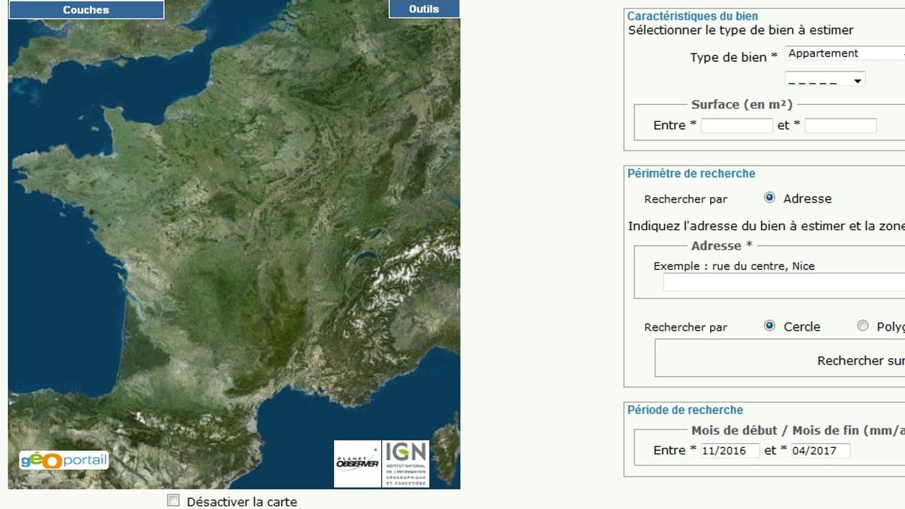This screenshot has height=509, width=905.
Task: Open the Type de bien dropdown
Action: point(845,53)
